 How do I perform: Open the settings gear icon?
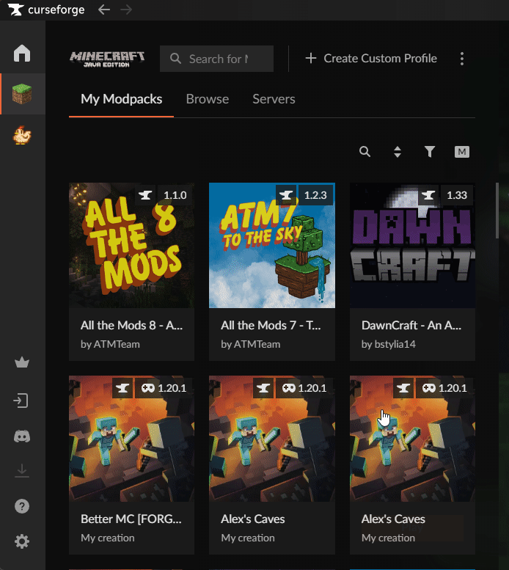point(22,541)
